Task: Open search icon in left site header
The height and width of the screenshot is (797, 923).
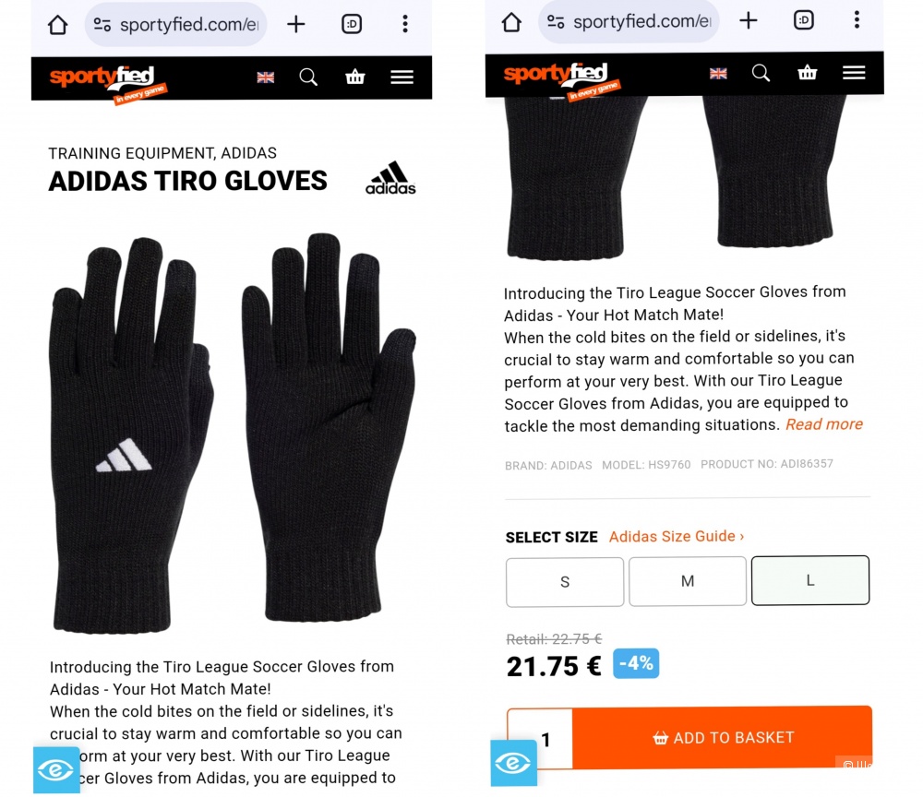Action: coord(308,77)
